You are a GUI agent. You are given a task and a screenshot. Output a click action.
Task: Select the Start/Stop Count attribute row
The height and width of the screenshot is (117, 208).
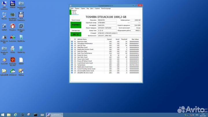pos(105,47)
